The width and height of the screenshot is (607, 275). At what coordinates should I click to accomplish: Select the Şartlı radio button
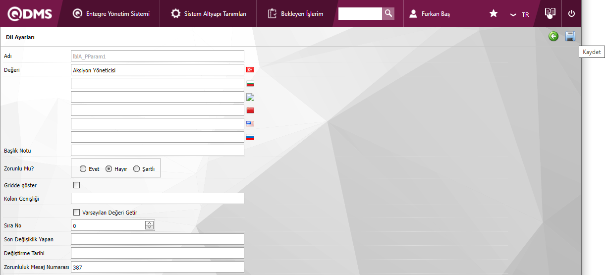coord(136,169)
